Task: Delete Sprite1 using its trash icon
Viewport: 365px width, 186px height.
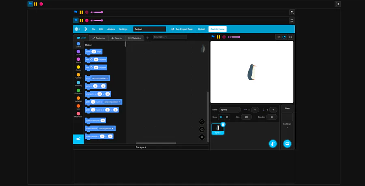Action: [223, 125]
